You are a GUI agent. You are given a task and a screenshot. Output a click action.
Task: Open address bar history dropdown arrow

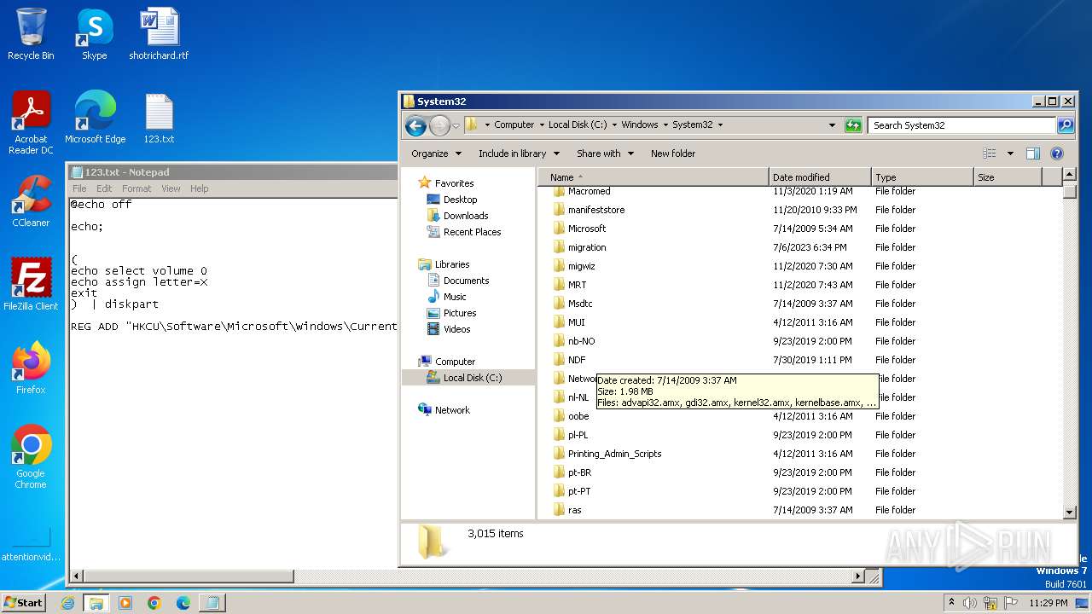(833, 125)
